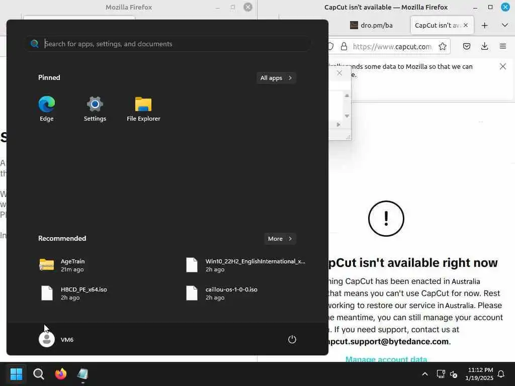The width and height of the screenshot is (515, 386).
Task: Close the CapCut tab
Action: click(x=466, y=25)
